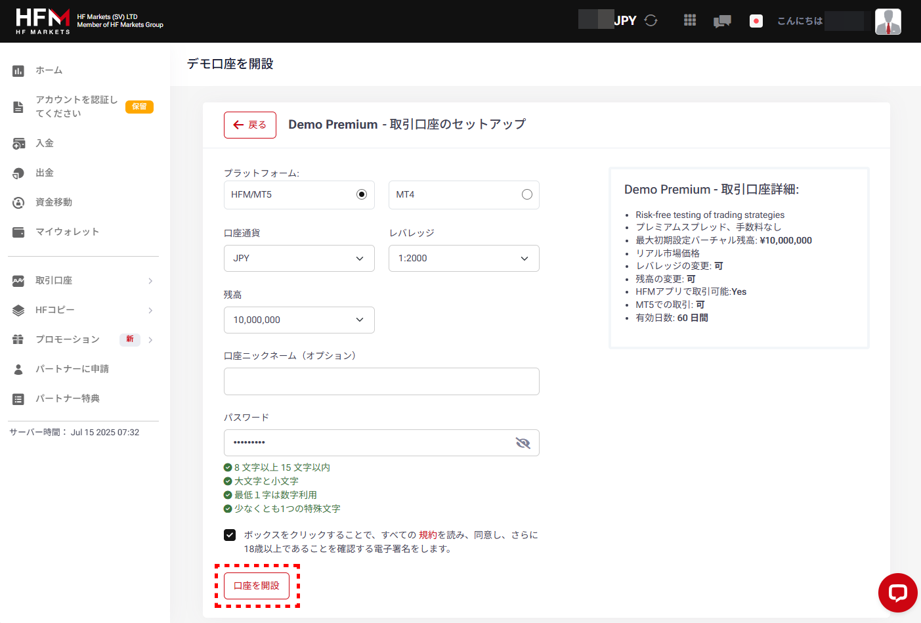Click the 大文字と小文字 password requirement
This screenshot has width=921, height=623.
point(267,481)
